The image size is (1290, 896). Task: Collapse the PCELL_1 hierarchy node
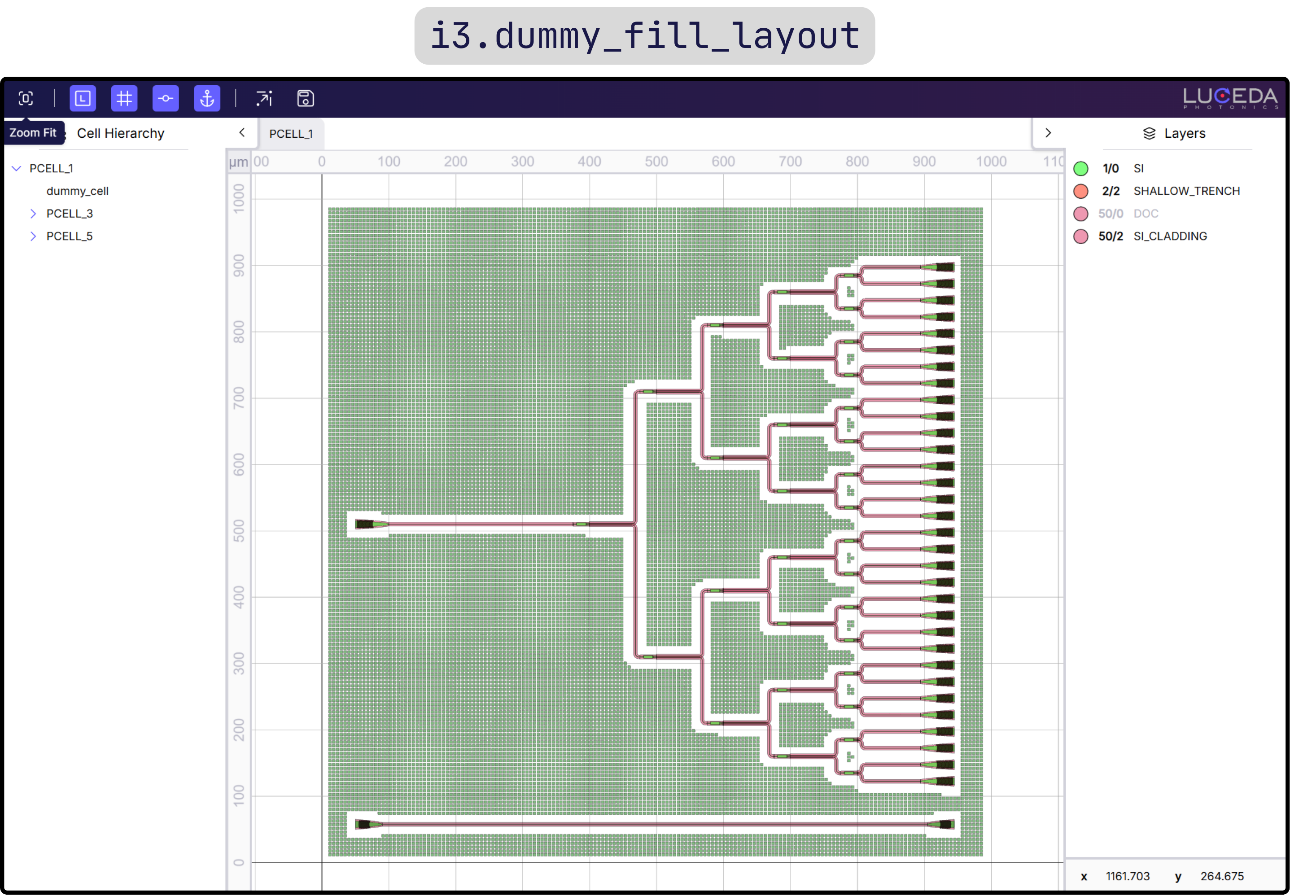[16, 168]
